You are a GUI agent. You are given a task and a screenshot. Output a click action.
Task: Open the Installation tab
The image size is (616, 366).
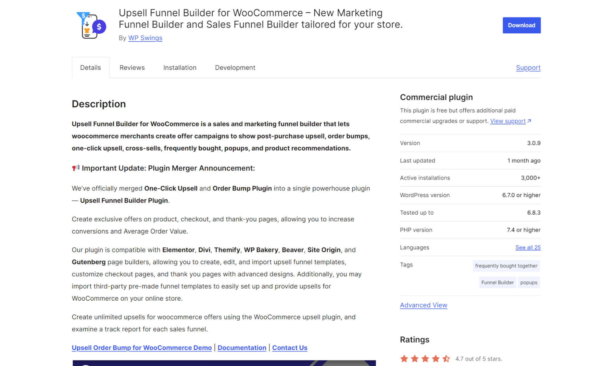click(180, 67)
